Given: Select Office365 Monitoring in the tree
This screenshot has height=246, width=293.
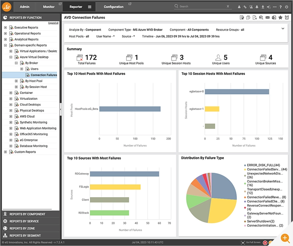Looking at the screenshot, I should coord(34,134).
